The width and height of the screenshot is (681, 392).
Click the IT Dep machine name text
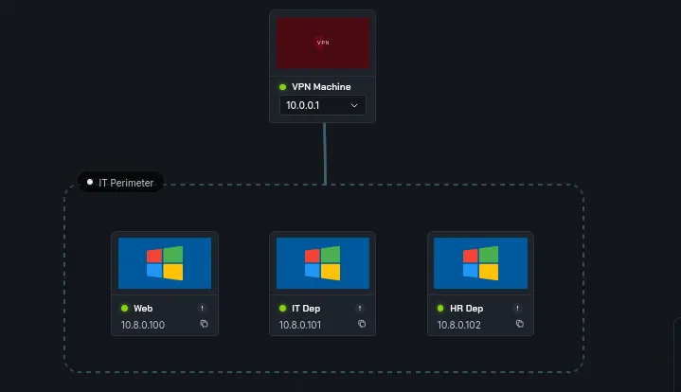[306, 309]
